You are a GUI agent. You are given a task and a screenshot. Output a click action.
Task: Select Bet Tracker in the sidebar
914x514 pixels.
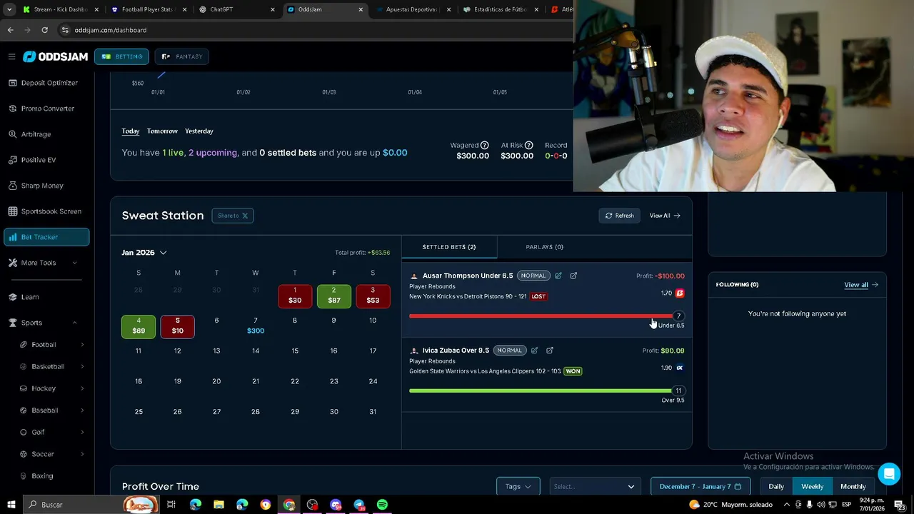point(46,237)
